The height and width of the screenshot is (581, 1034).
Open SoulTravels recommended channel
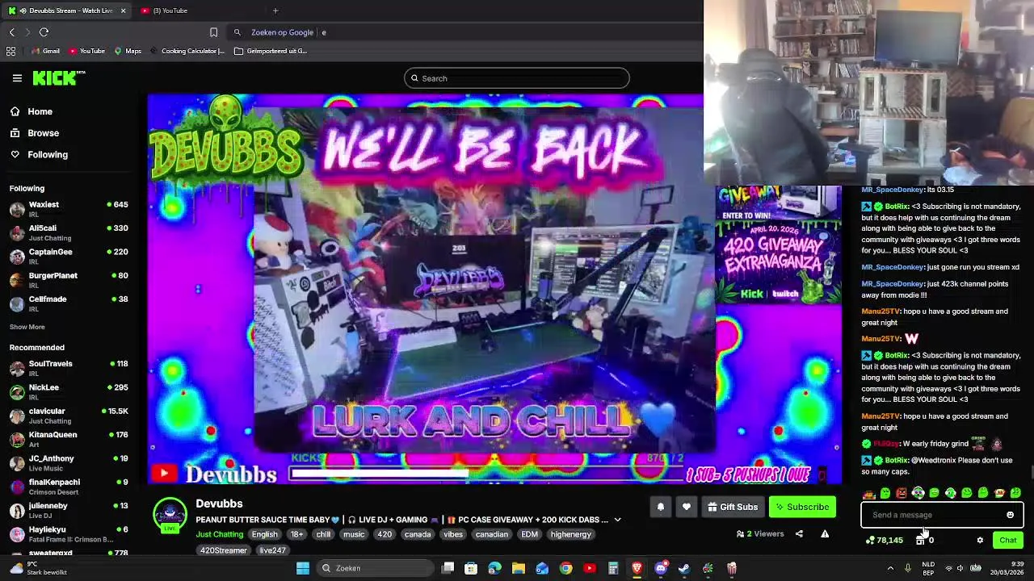pyautogui.click(x=69, y=368)
